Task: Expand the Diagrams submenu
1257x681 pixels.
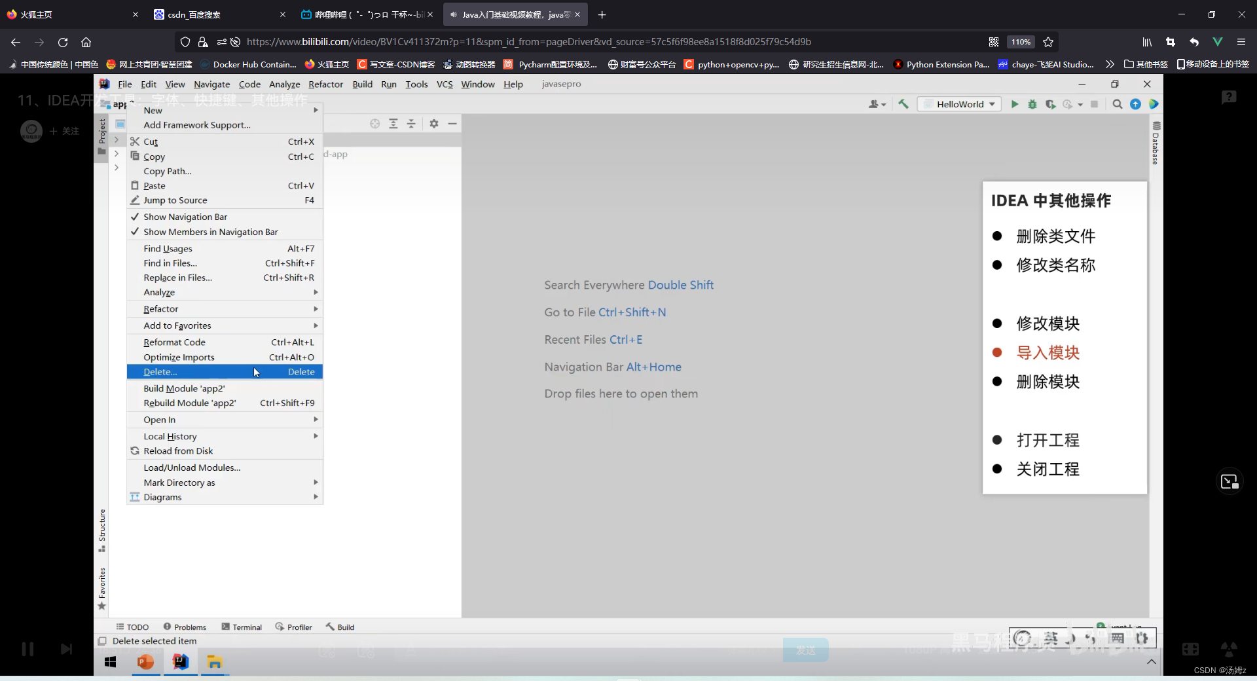Action: coord(225,497)
